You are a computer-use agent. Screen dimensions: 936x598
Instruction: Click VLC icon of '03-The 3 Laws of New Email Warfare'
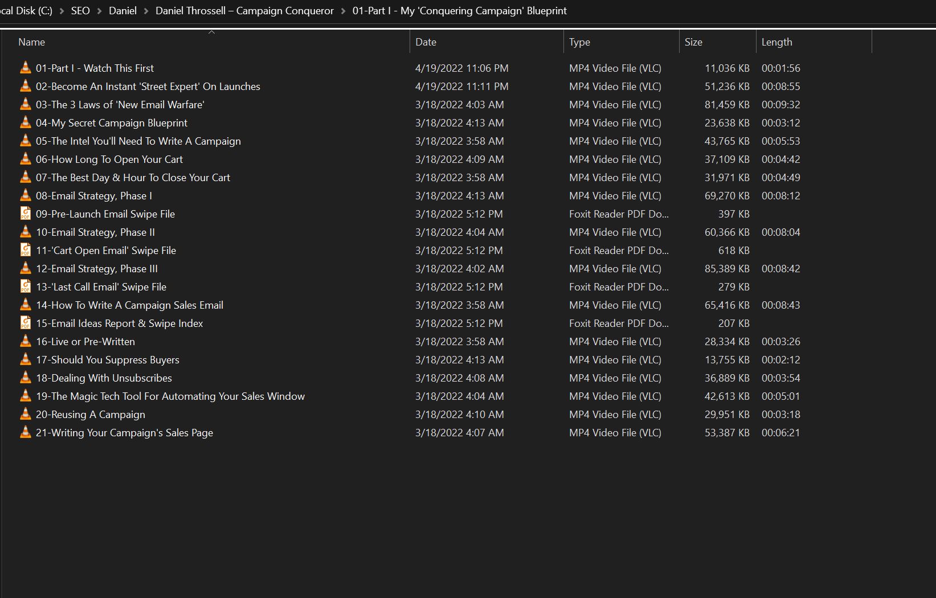pos(26,104)
